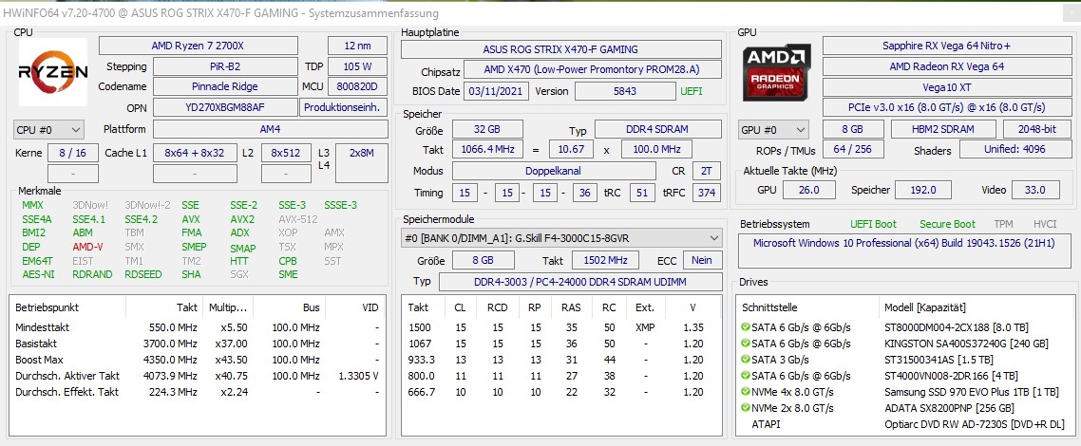Click the MCU 800820D value
The image size is (1081, 446).
click(x=358, y=86)
